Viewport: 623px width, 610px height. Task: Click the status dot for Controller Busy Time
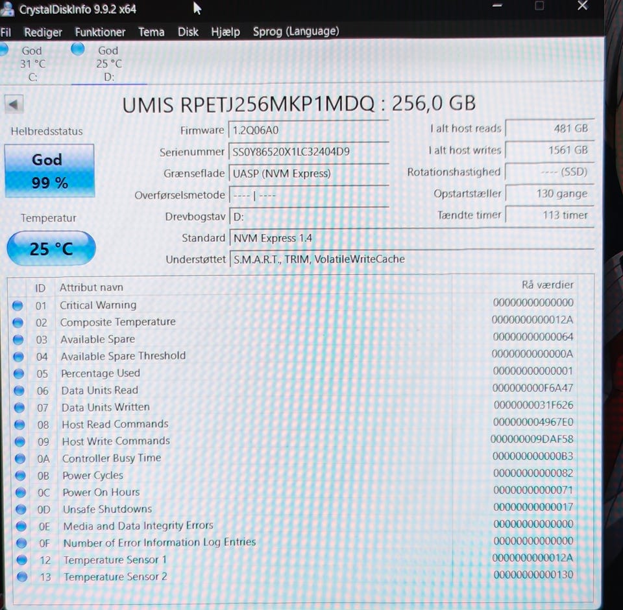tap(20, 458)
